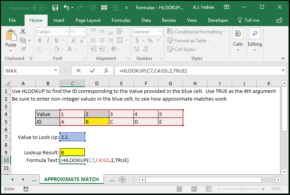
Task: Open Cell Styles dropdown
Action: (183, 49)
